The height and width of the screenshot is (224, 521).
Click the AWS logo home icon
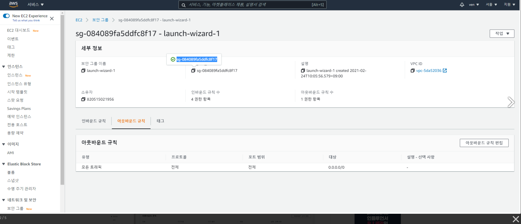tap(13, 4)
